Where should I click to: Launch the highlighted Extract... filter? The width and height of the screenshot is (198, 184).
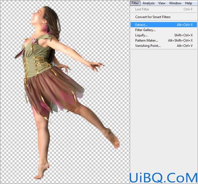[x=164, y=25]
